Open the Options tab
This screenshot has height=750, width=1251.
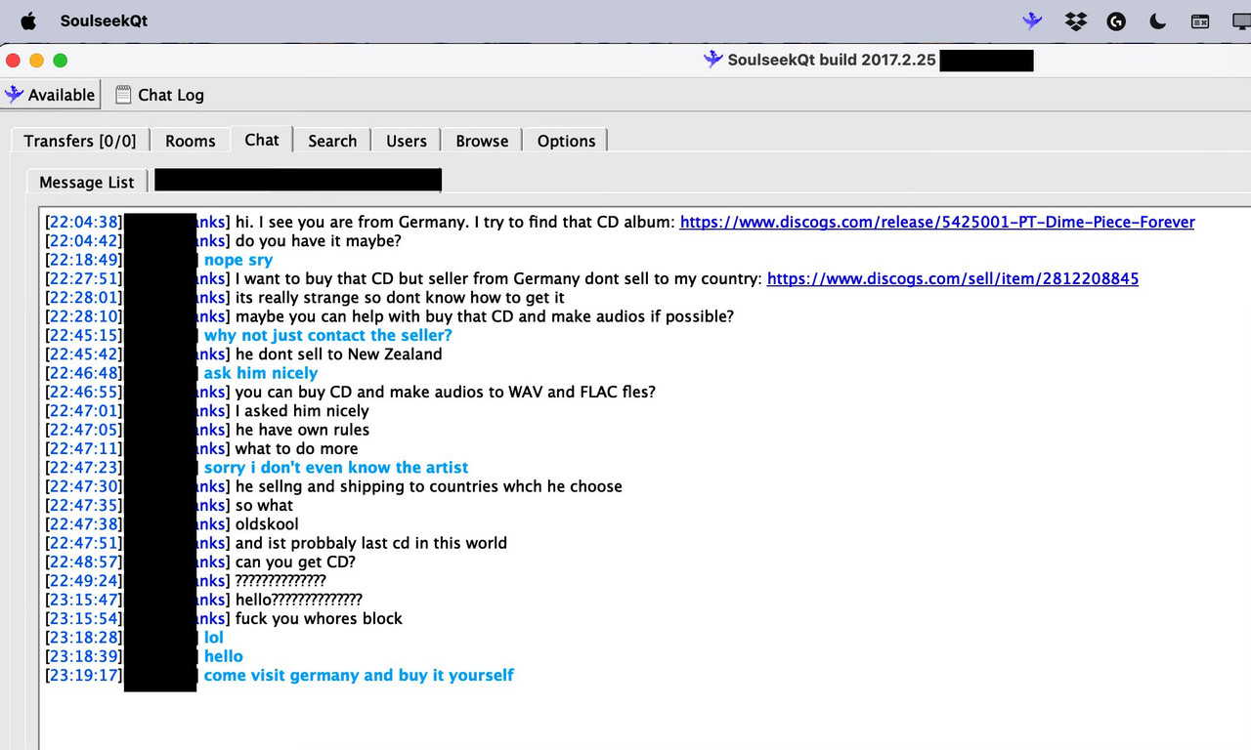[566, 141]
